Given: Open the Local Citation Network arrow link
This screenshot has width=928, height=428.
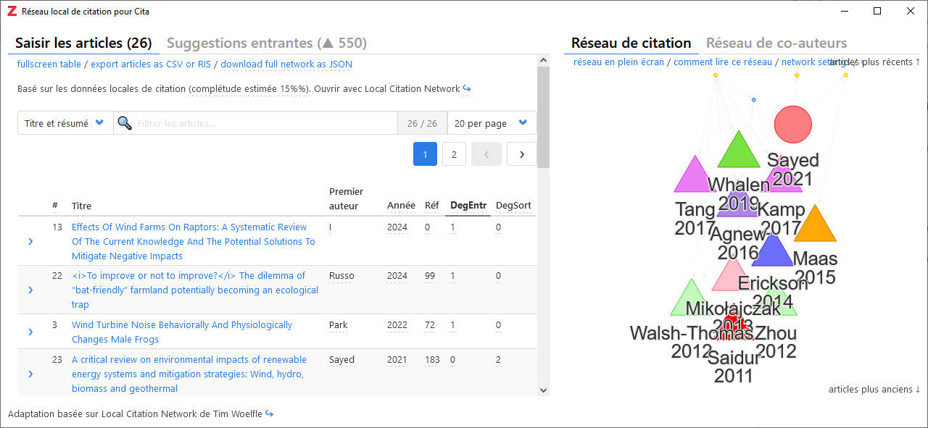Looking at the screenshot, I should pyautogui.click(x=467, y=89).
